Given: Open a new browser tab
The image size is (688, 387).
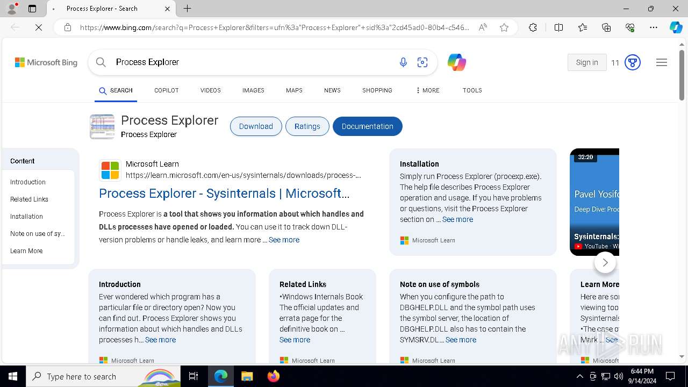Looking at the screenshot, I should click(187, 9).
